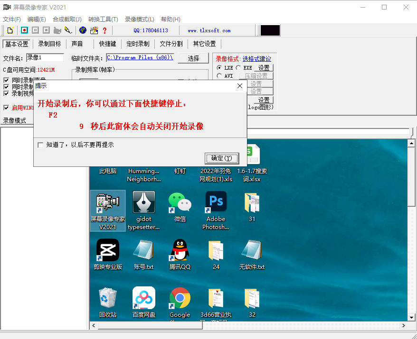Screen dimensions: 417x339
Task: Click the stop recording toolbar icon
Action: (x=46, y=30)
